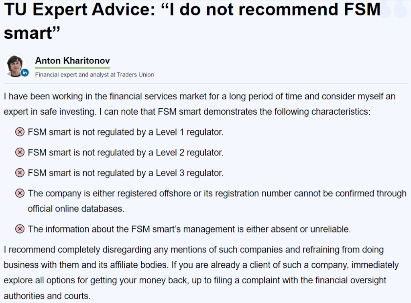411x303 pixels.
Task: Click the X icon beside Level 2 regulator
Action: pyautogui.click(x=20, y=152)
